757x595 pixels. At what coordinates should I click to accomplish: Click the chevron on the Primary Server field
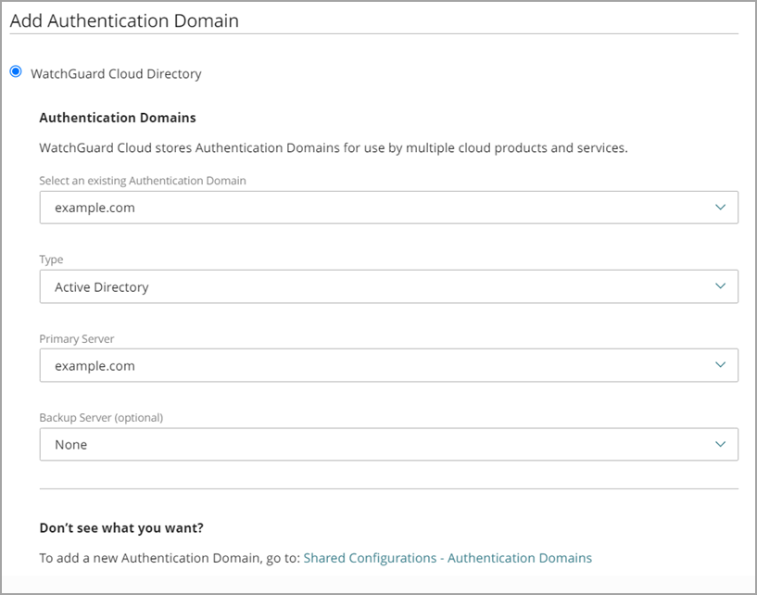click(722, 365)
